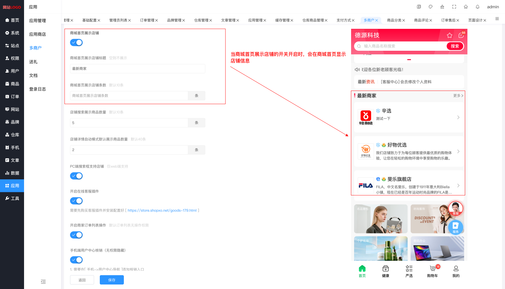
Task: Toggle fullscreen mode icon
Action: [x=454, y=7]
